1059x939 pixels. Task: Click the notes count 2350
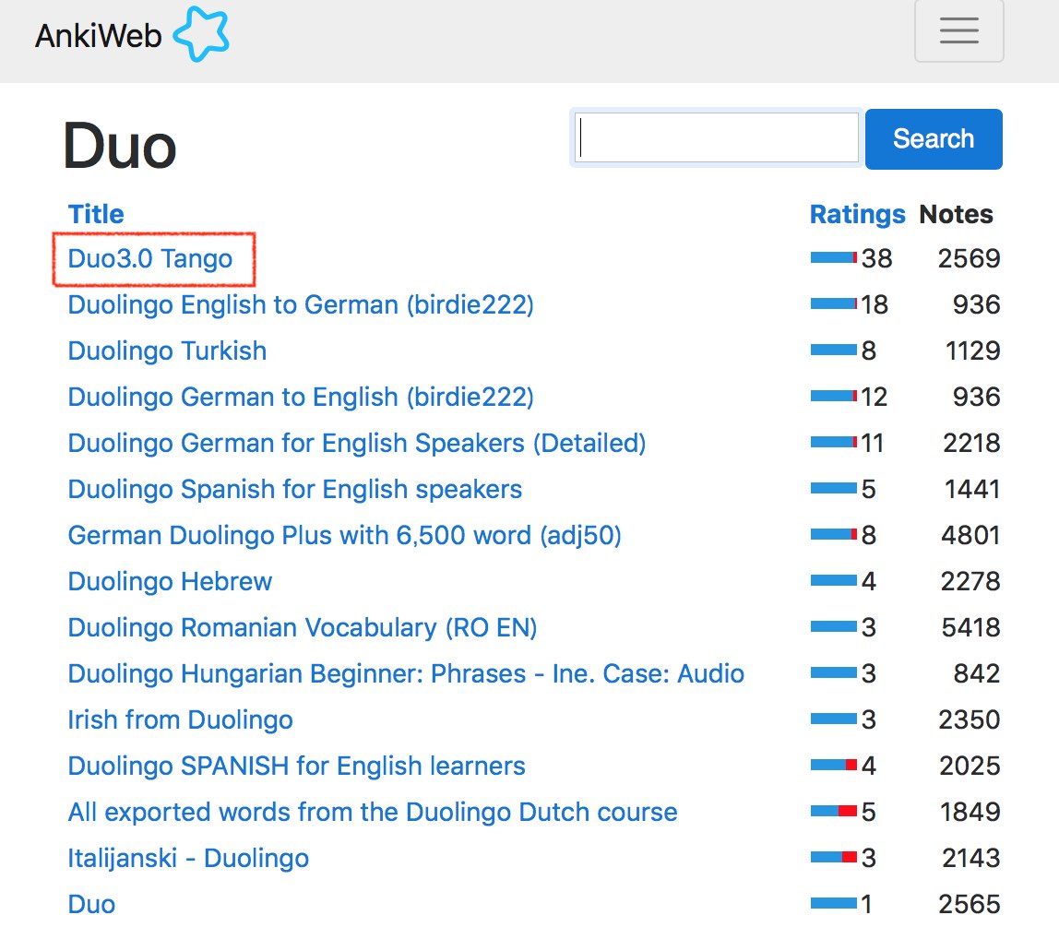pyautogui.click(x=970, y=720)
